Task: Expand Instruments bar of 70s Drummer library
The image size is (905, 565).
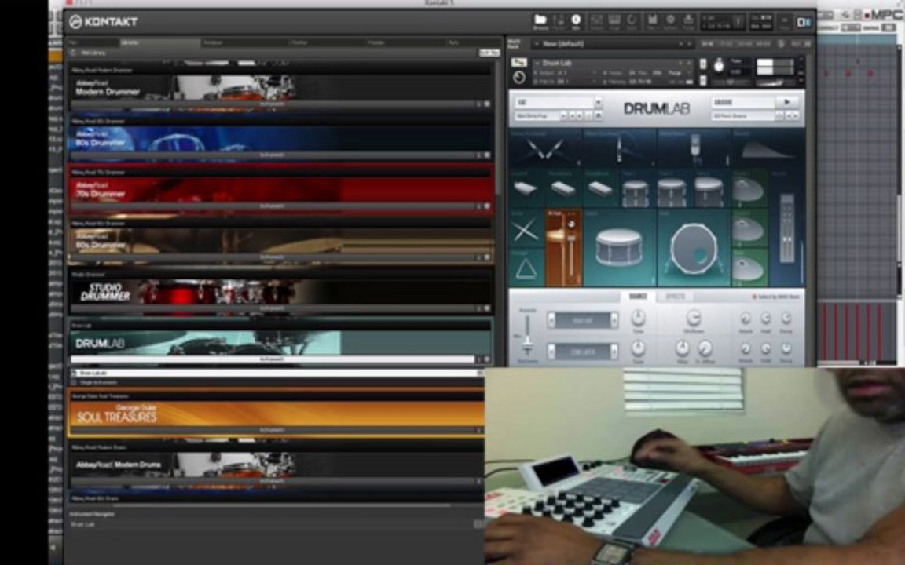Action: pyautogui.click(x=272, y=206)
